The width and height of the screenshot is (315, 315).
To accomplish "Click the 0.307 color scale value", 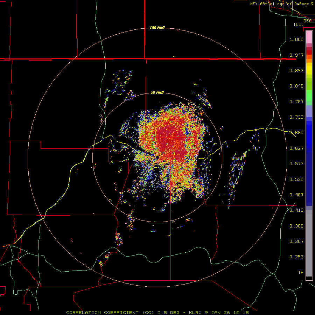I will pyautogui.click(x=296, y=241).
